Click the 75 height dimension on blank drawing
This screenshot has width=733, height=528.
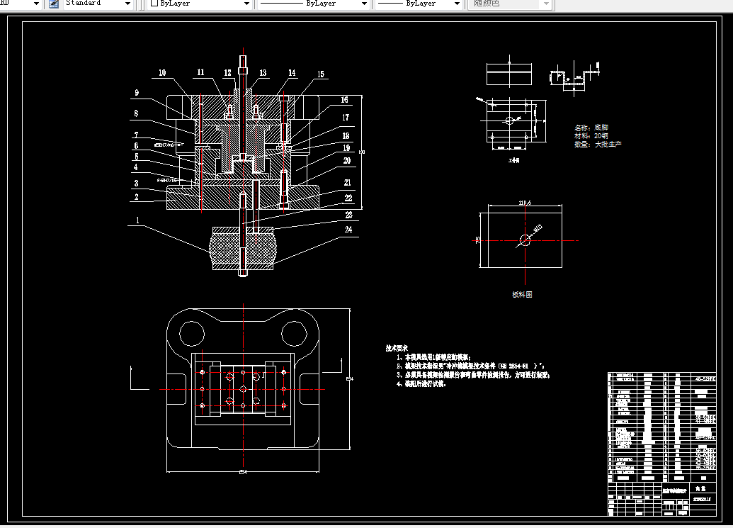click(x=478, y=240)
